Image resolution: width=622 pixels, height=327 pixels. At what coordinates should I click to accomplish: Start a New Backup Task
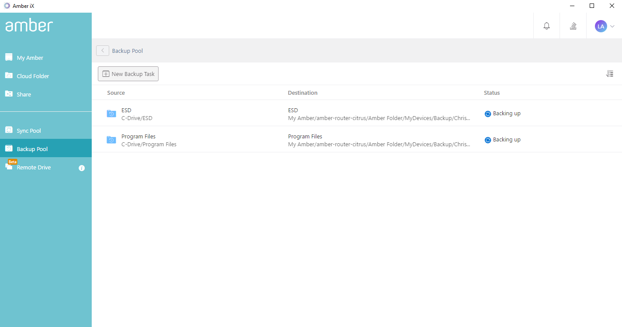pos(128,73)
